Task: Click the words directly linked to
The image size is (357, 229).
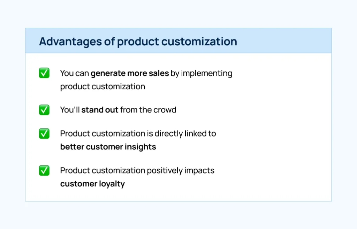Action: (185, 134)
